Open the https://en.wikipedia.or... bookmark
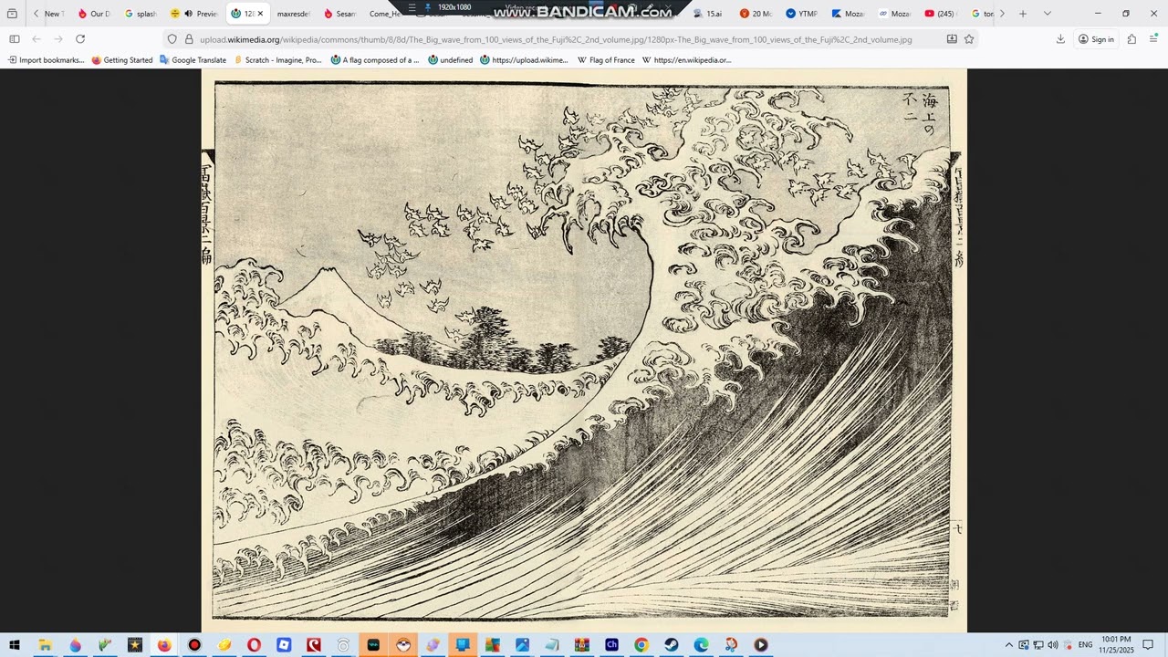Image resolution: width=1168 pixels, height=657 pixels. [x=687, y=60]
